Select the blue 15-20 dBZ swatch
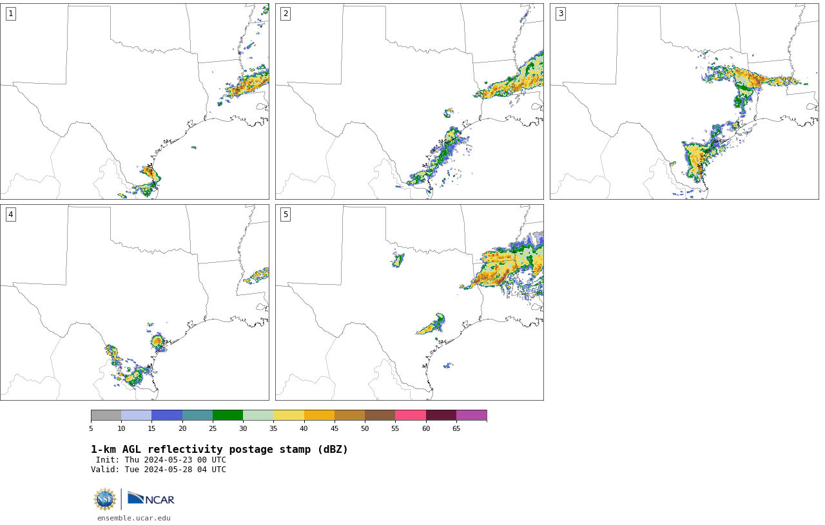Screen dimensions: 825x525 pyautogui.click(x=167, y=415)
